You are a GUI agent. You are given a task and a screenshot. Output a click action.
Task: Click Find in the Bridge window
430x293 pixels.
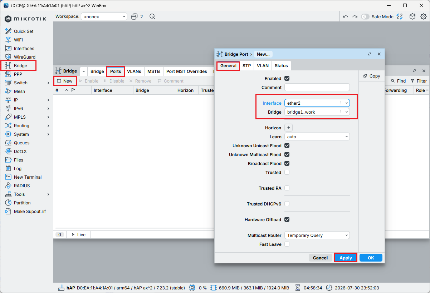(x=398, y=81)
